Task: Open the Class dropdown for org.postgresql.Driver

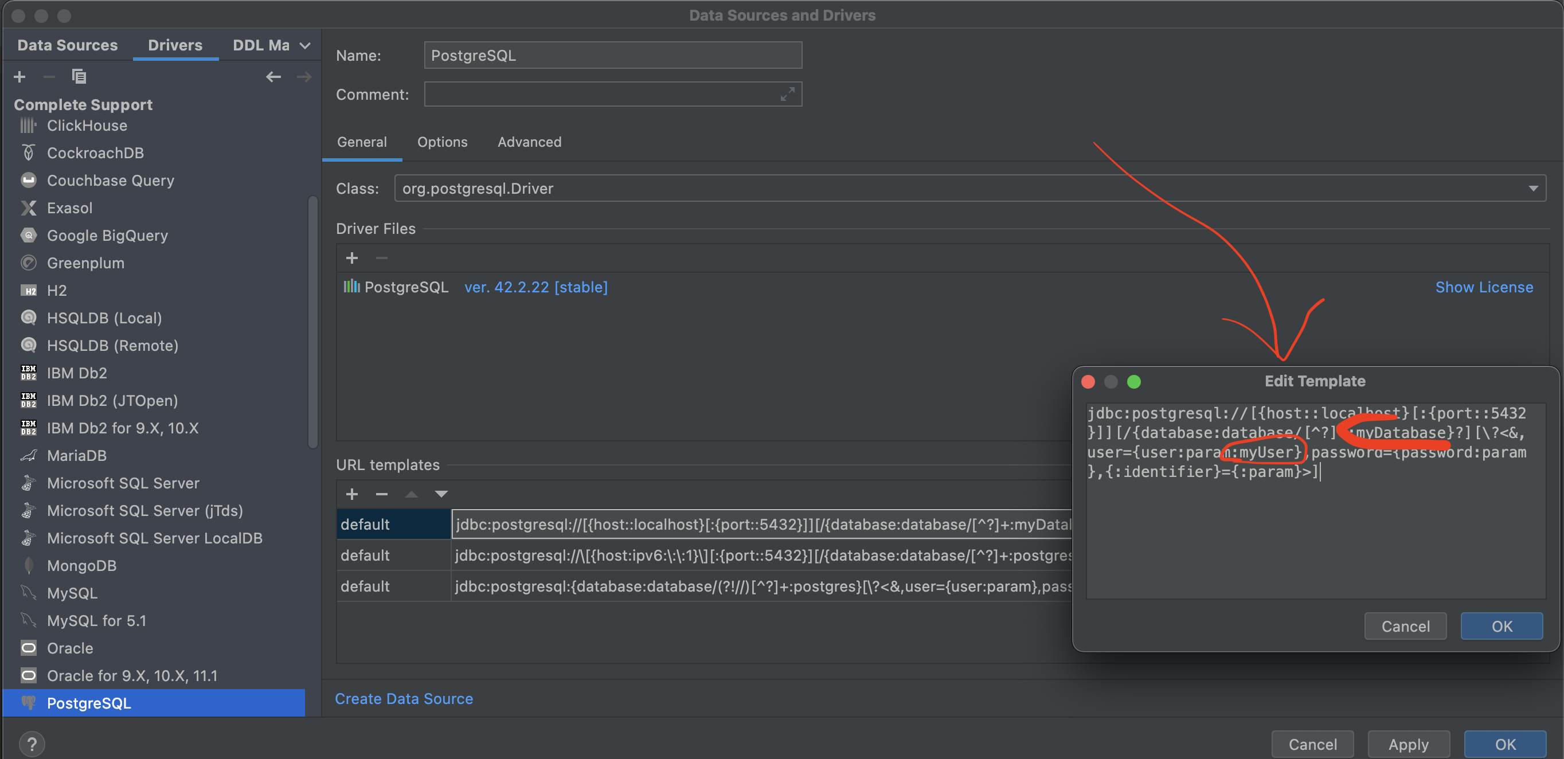Action: click(x=1534, y=188)
